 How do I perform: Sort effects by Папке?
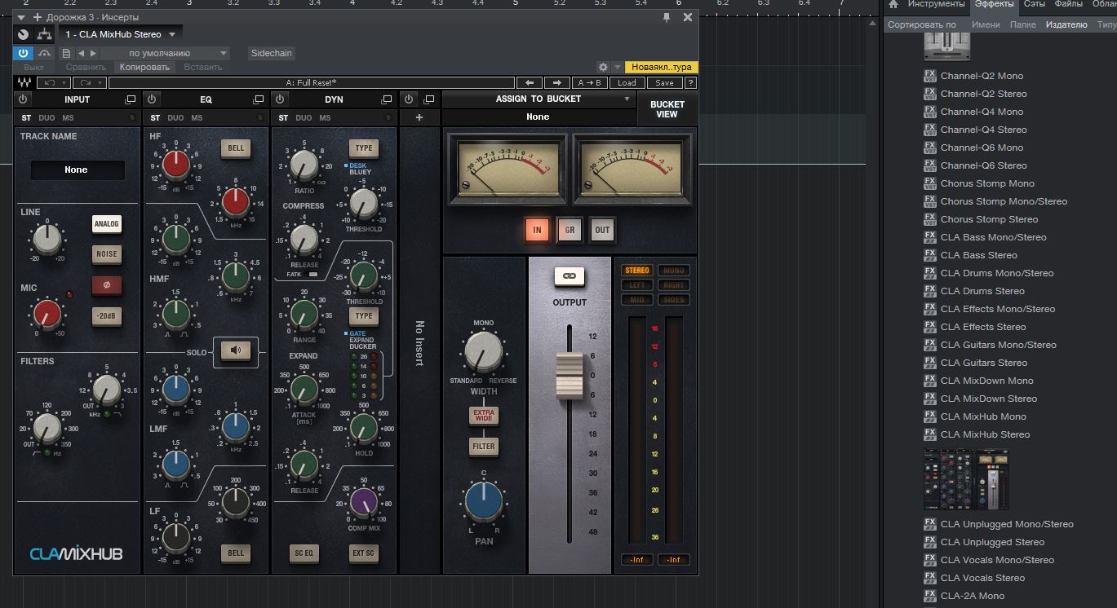click(x=1022, y=24)
